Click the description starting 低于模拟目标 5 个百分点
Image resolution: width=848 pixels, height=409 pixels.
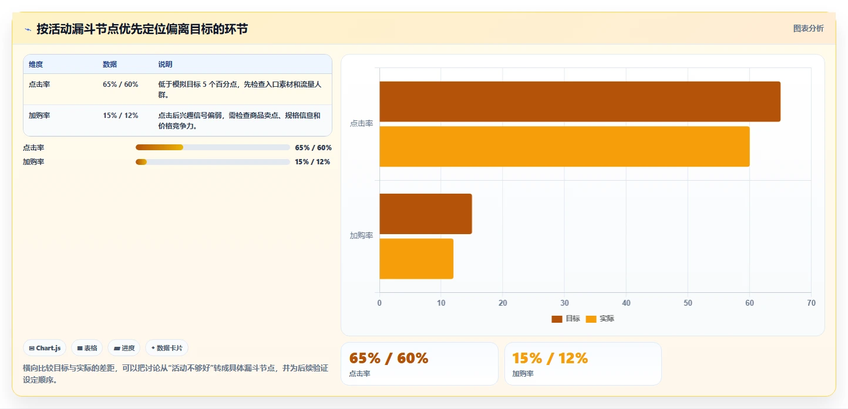click(x=240, y=89)
